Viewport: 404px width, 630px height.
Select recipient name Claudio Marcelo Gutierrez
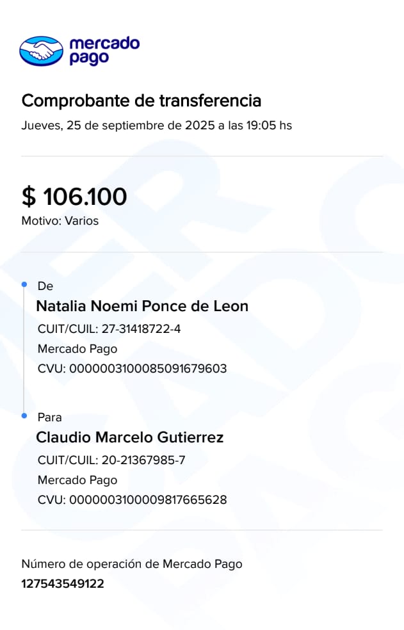click(x=130, y=438)
